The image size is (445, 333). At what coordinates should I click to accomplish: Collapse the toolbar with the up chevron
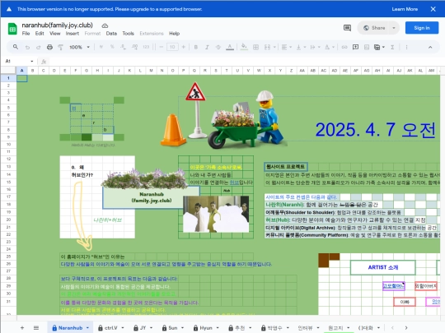click(x=430, y=47)
